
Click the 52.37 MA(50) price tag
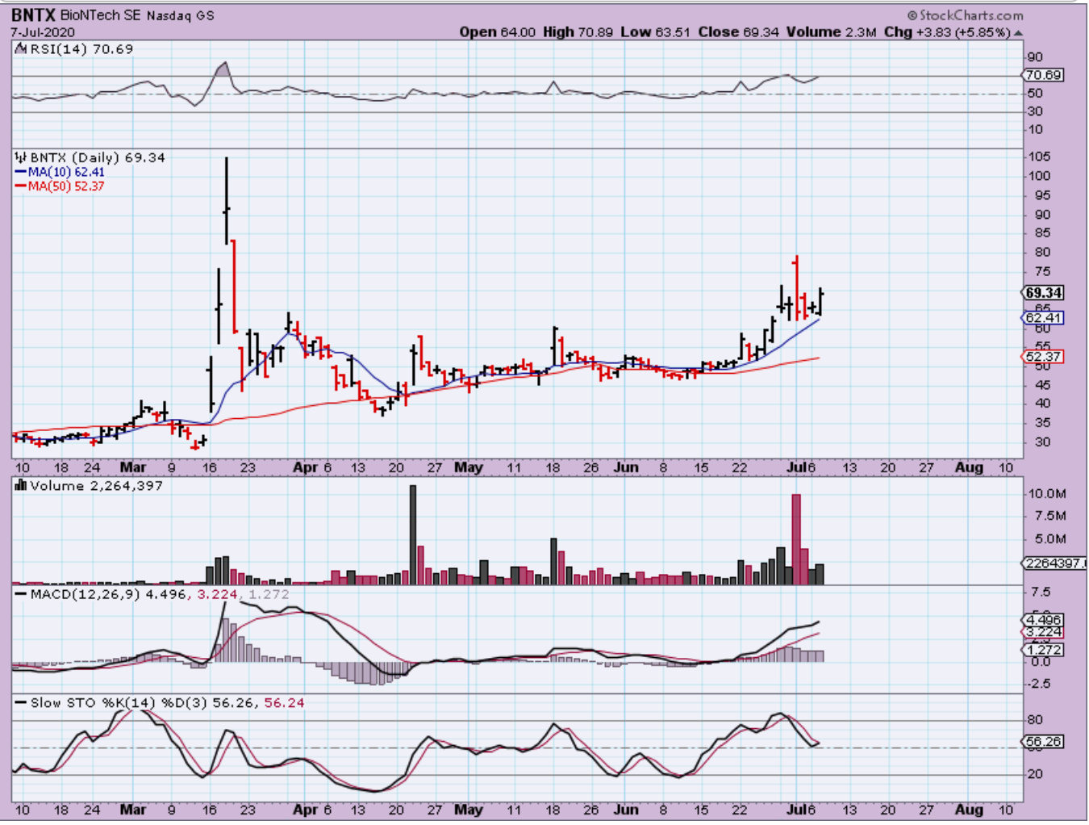[x=1042, y=356]
